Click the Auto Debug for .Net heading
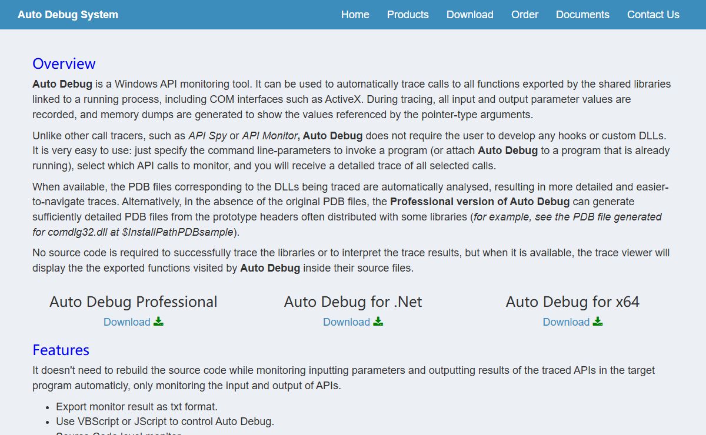The width and height of the screenshot is (706, 435). 353,302
